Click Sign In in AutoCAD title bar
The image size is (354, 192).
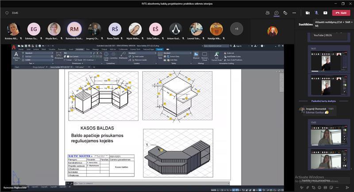click(238, 46)
